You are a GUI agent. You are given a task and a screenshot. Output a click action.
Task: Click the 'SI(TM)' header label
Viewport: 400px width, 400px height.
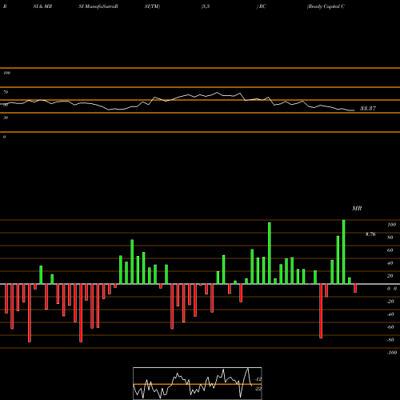pos(152,6)
